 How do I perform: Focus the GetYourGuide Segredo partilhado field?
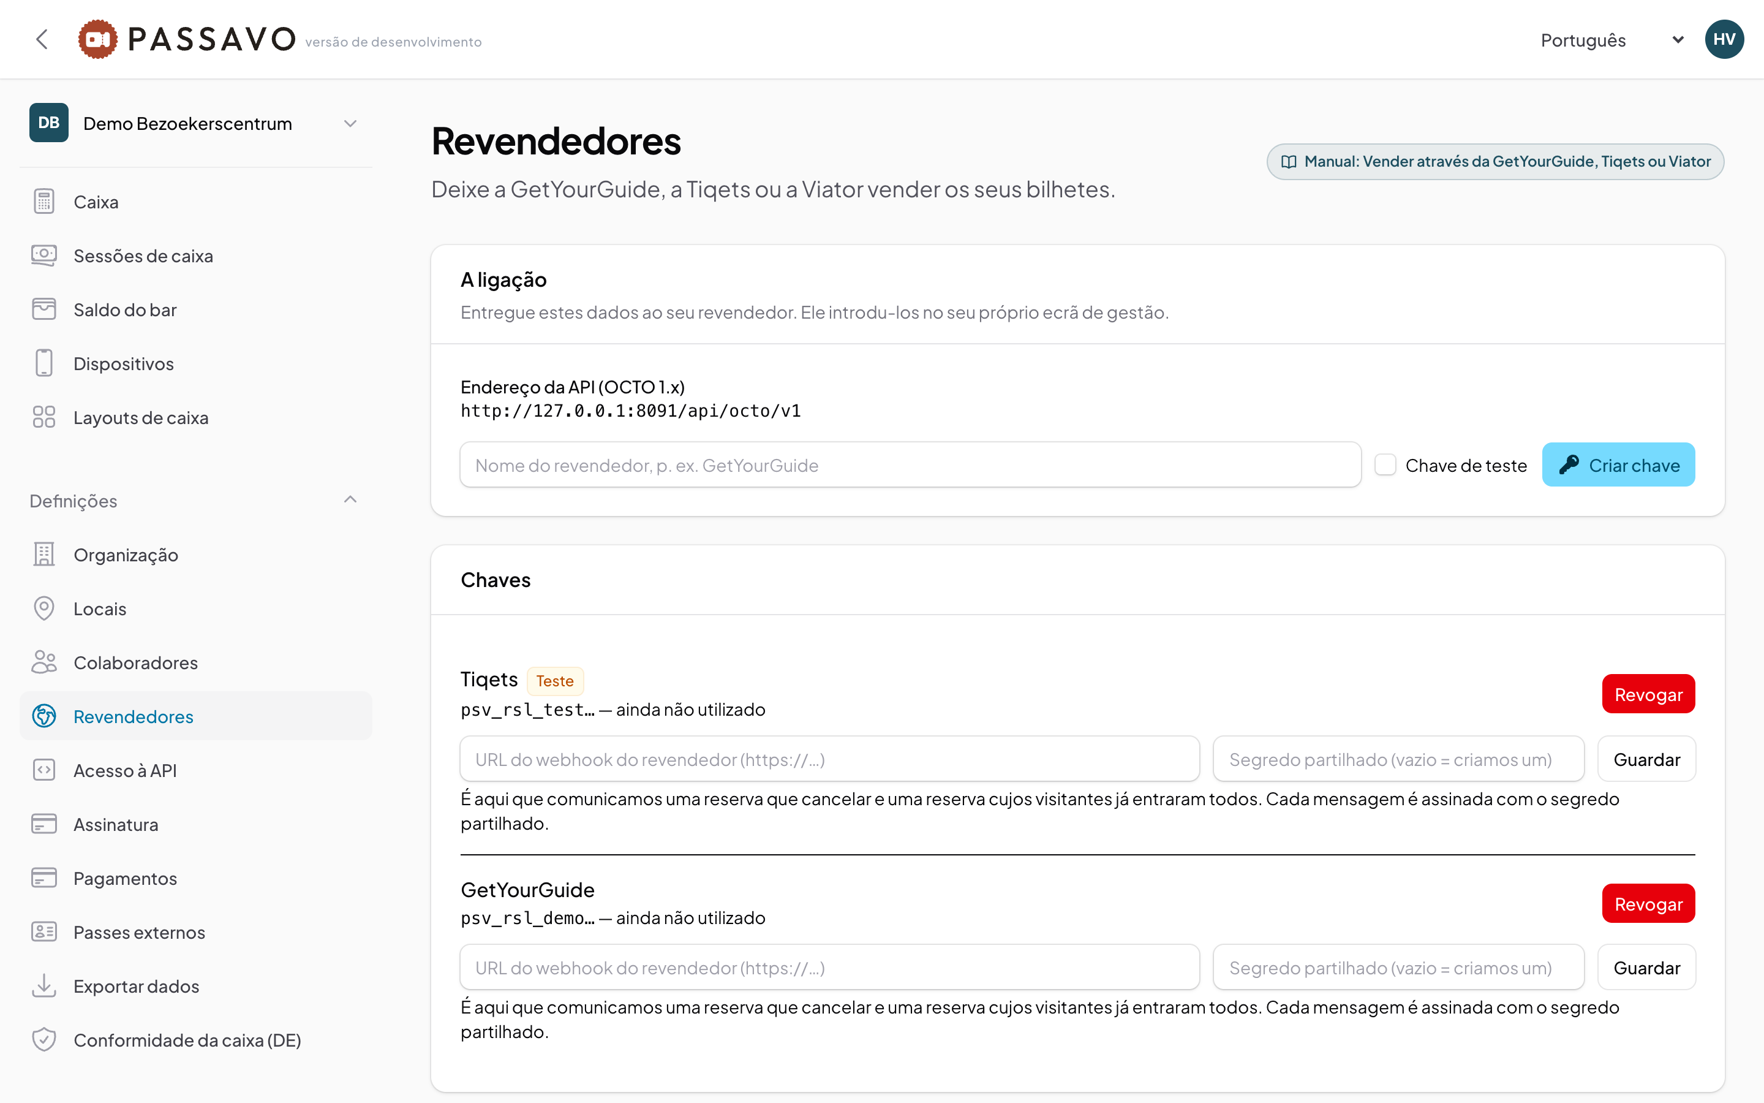[1398, 968]
